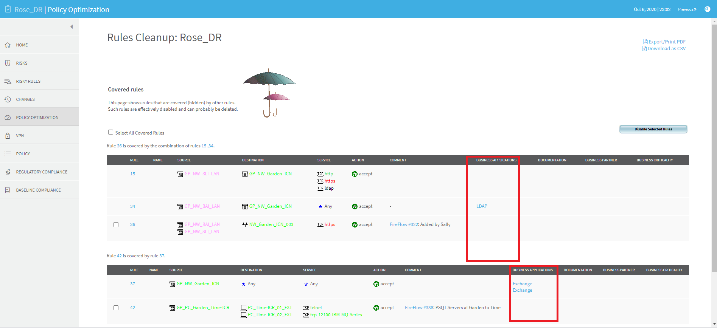This screenshot has width=717, height=328.
Task: Tick the checkbox for rule 42
Action: click(116, 308)
